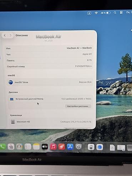Select the Имя row label

8,48
